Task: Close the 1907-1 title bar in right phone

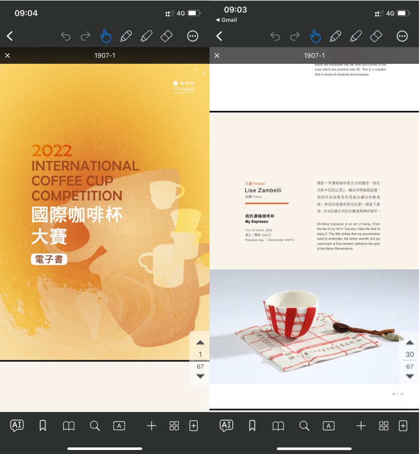Action: coord(217,55)
